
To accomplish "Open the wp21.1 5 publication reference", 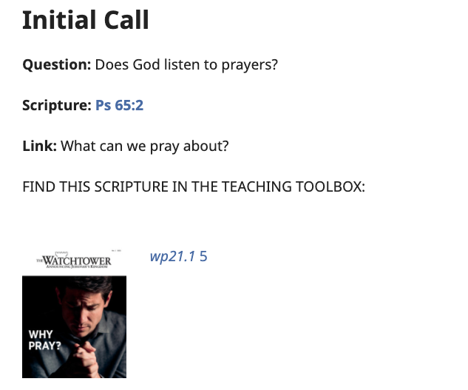I will [x=178, y=256].
